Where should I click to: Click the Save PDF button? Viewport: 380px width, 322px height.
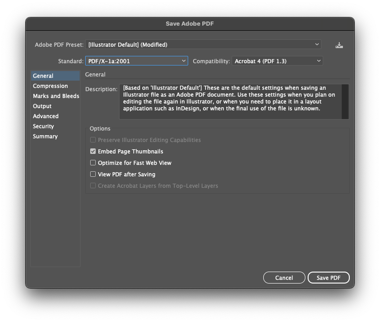pos(328,278)
